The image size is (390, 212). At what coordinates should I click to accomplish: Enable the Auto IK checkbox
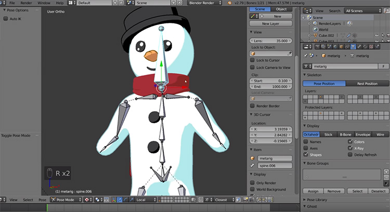pyautogui.click(x=6, y=19)
